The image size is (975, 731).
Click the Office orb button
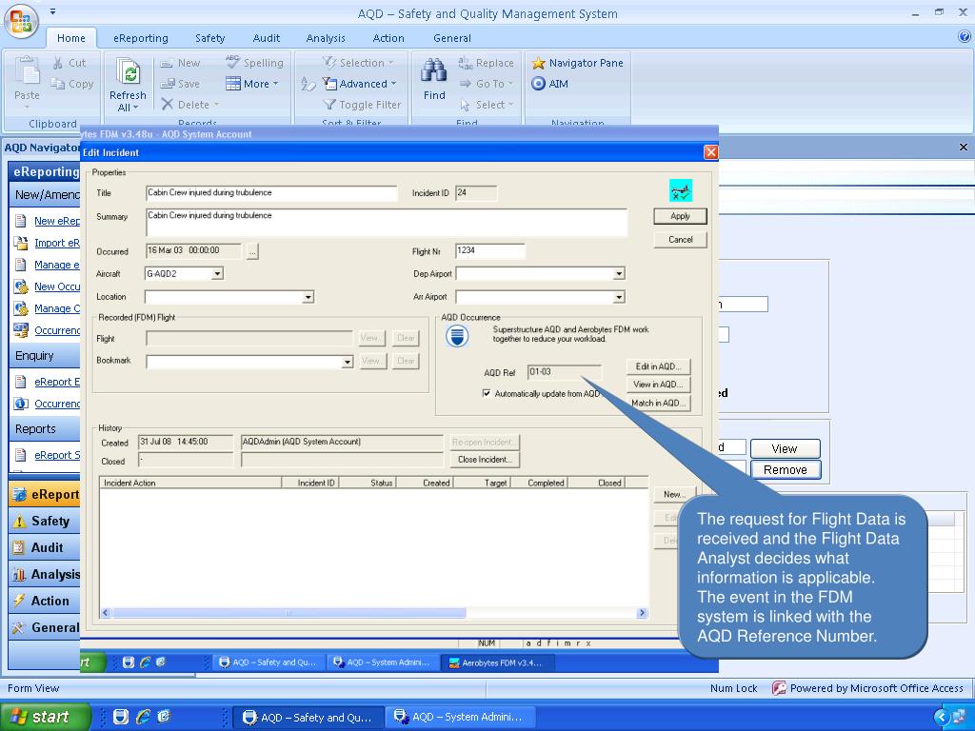[x=22, y=21]
